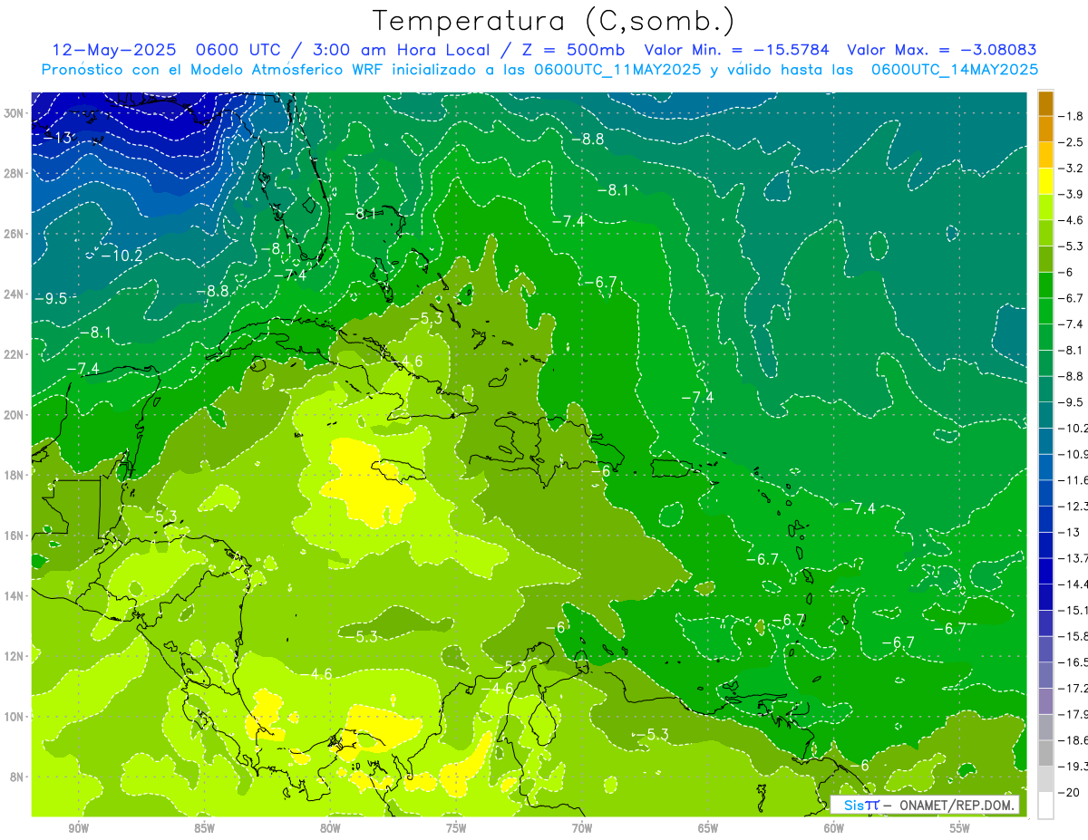1088x840 pixels.
Task: Click the color scale label "-15.1"
Action: 1073,610
